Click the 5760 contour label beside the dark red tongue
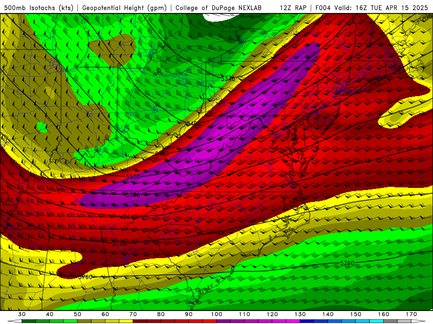Image resolution: width=433 pixels, height=324 pixels. (x=86, y=277)
